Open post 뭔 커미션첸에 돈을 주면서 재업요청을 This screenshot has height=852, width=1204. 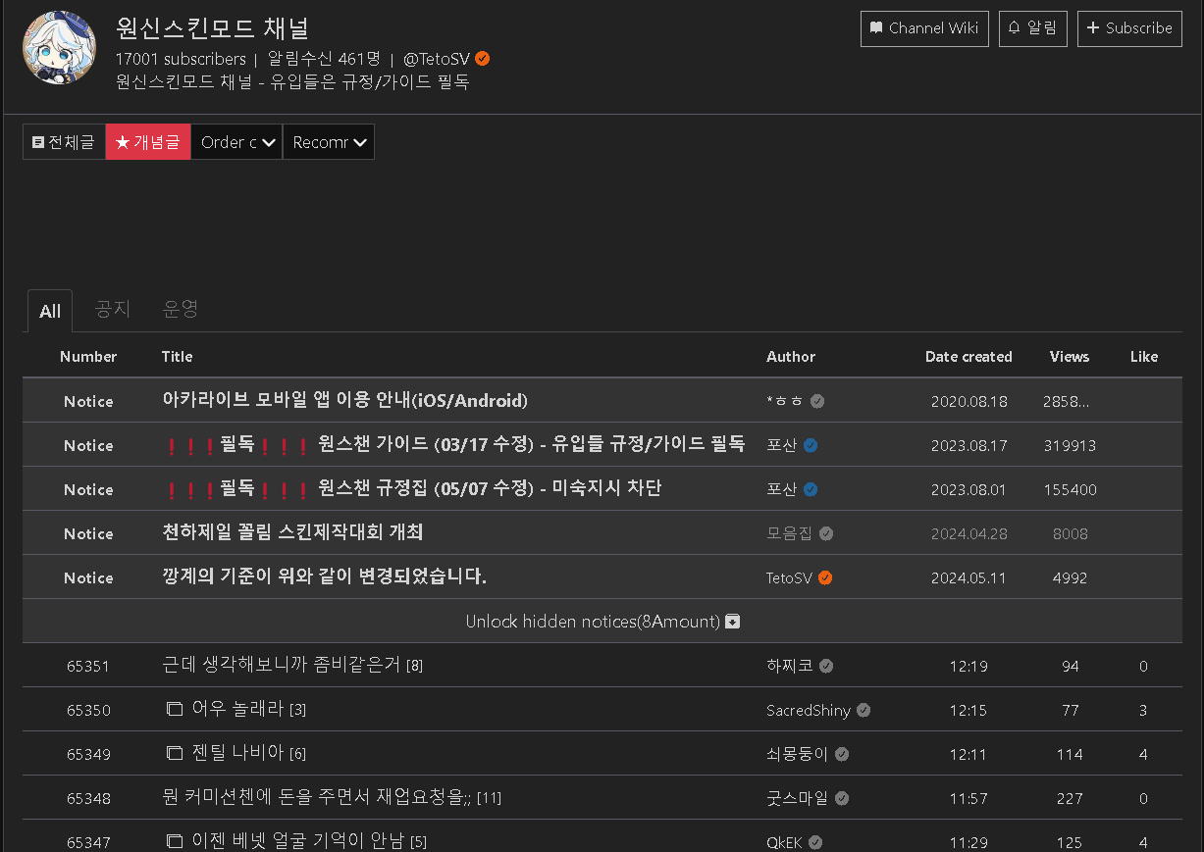(317, 797)
